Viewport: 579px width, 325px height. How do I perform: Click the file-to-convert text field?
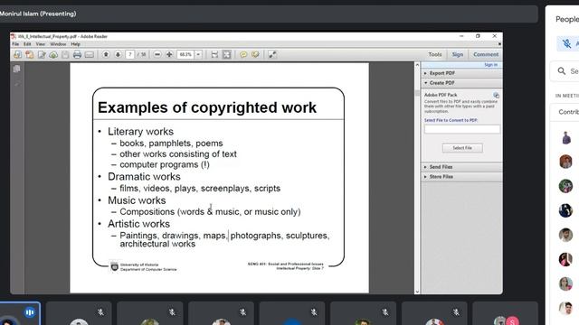[462, 129]
